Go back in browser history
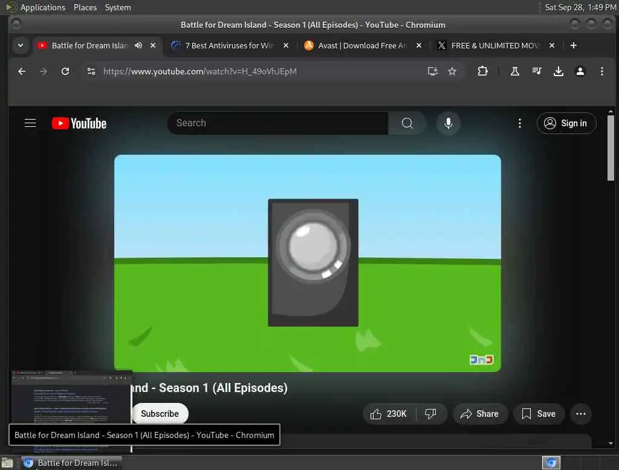 (x=22, y=71)
